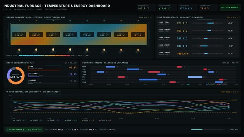Inspect the Burner 08 flame icon
Screen dimensions: 244x137
click(x=138, y=50)
